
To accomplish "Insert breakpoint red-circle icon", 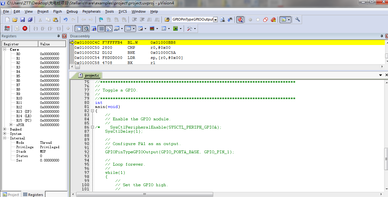I will (250, 20).
